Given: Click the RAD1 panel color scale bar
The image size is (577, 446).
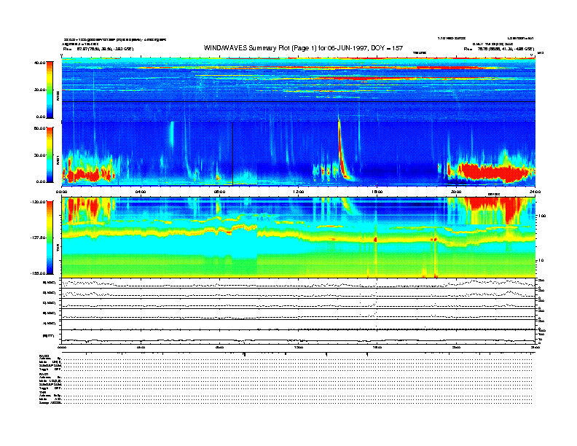Looking at the screenshot, I should [x=50, y=154].
